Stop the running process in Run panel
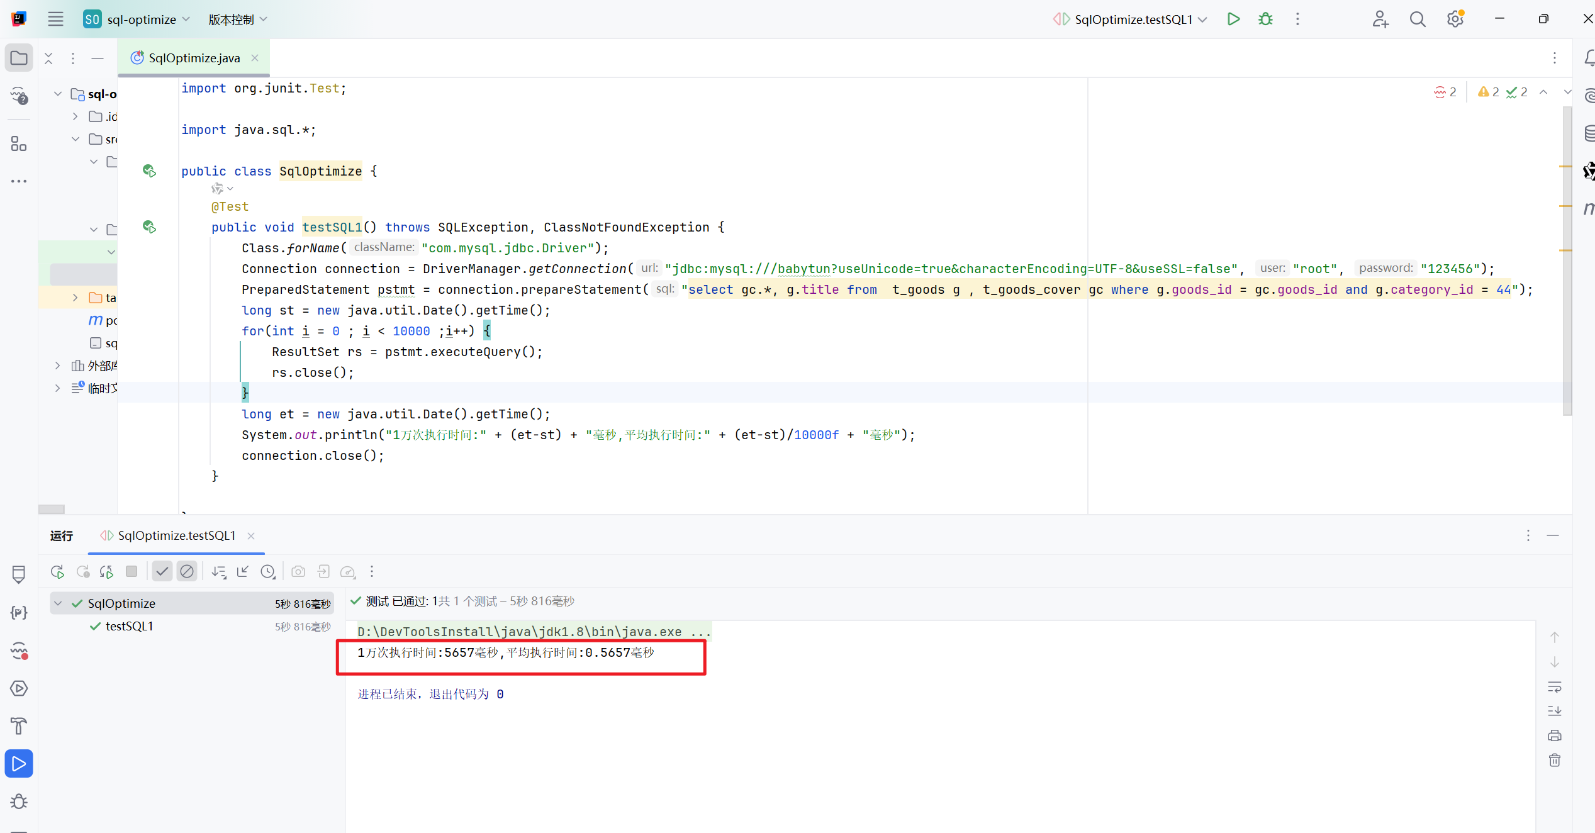This screenshot has width=1595, height=833. (132, 571)
